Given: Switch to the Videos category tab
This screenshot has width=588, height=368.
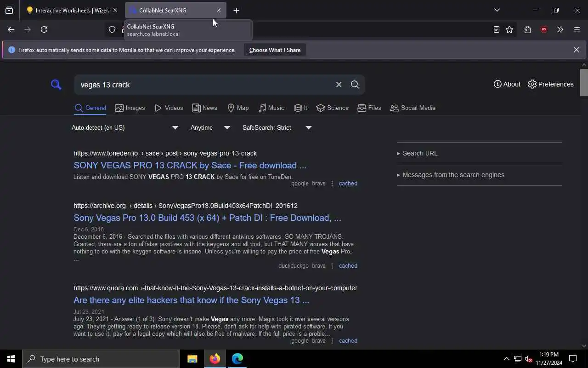Looking at the screenshot, I should [x=169, y=108].
